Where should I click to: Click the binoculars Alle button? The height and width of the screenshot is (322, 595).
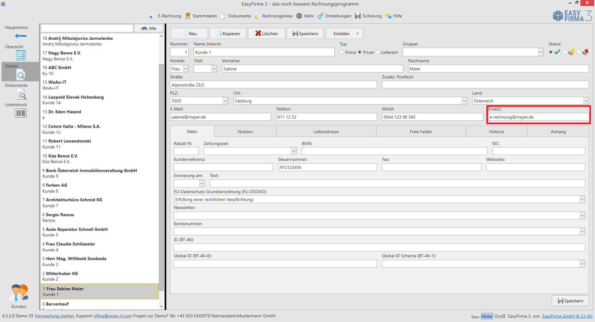pyautogui.click(x=149, y=28)
